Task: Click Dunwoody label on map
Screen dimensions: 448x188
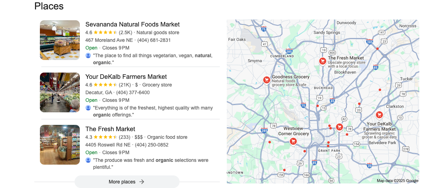Action: (x=346, y=23)
